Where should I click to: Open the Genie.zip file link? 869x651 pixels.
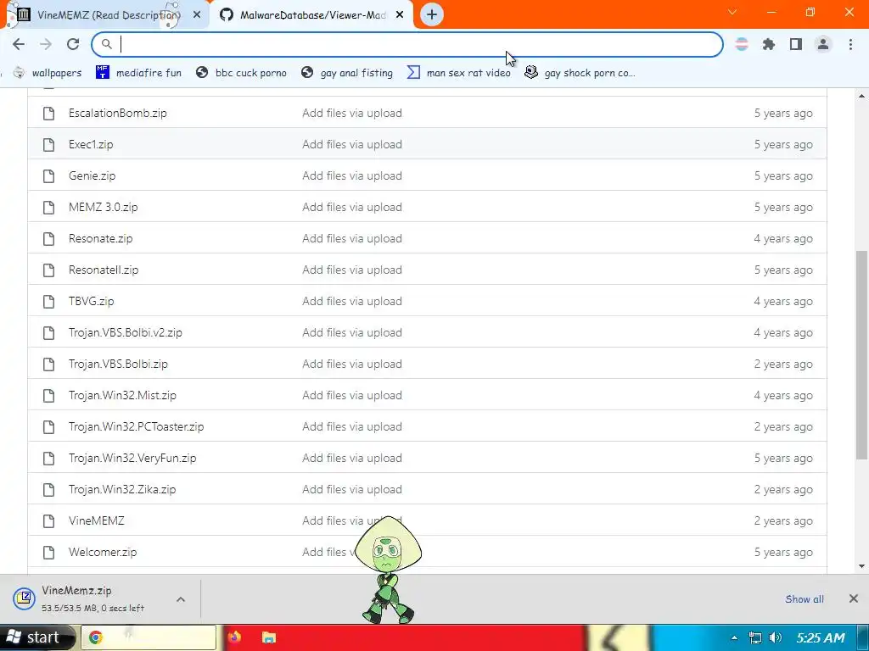92,175
